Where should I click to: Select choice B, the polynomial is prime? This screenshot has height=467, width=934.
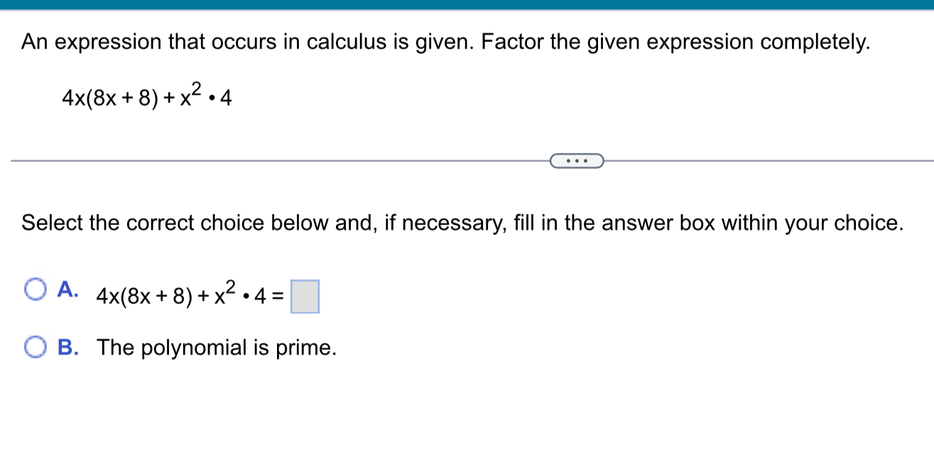pos(36,348)
